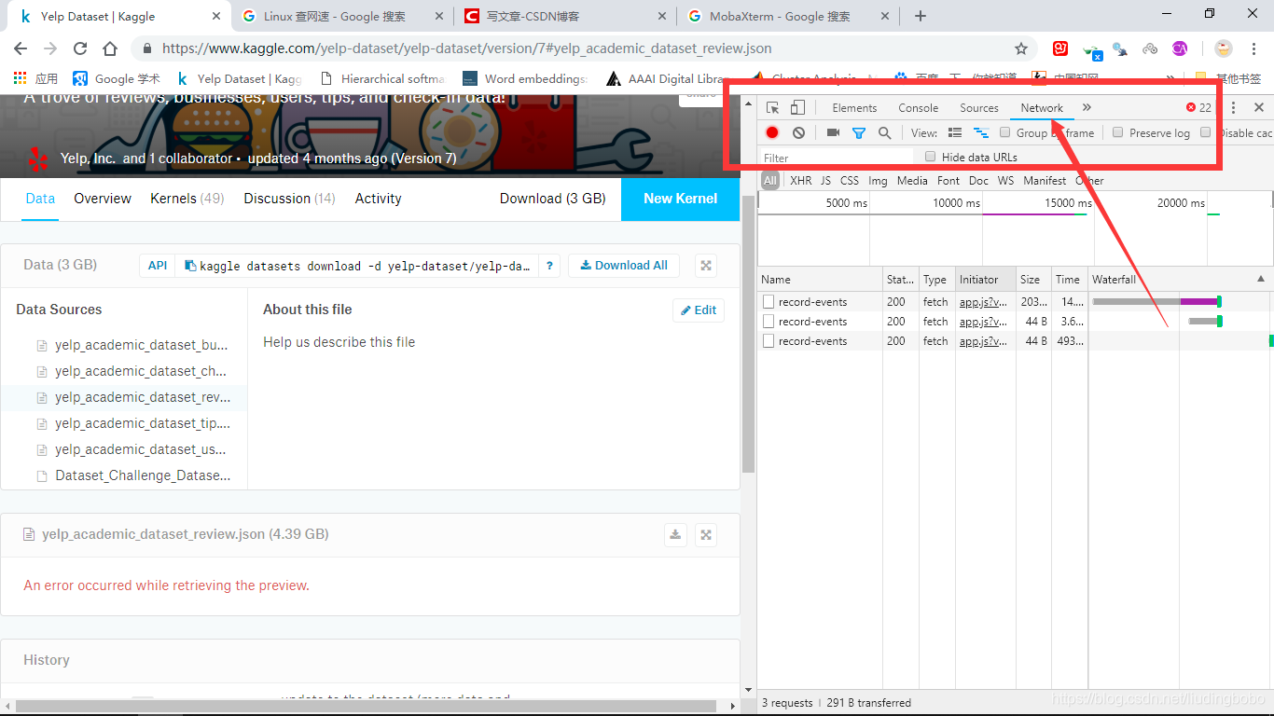Expand the review.json preview panel fullscreen
1274x716 pixels.
point(706,535)
